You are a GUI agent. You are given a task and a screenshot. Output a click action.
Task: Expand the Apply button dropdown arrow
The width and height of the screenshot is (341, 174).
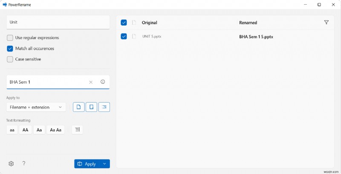[x=104, y=164]
